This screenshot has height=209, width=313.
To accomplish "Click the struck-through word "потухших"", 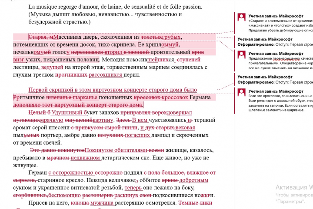I will click(x=110, y=135).
